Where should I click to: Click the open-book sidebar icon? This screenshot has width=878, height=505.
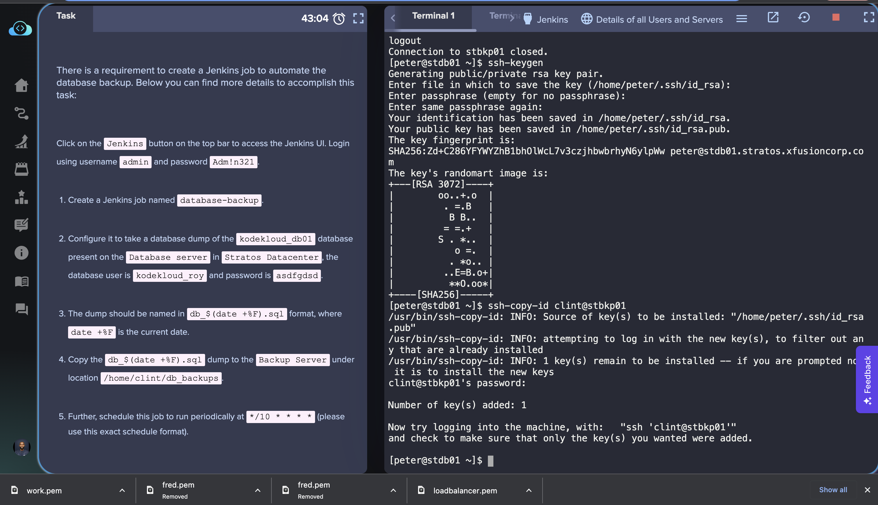coord(22,281)
